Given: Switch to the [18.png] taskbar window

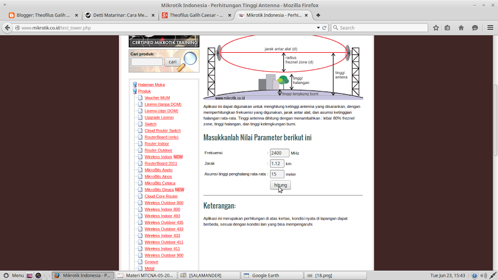Looking at the screenshot, I should coord(335,276).
